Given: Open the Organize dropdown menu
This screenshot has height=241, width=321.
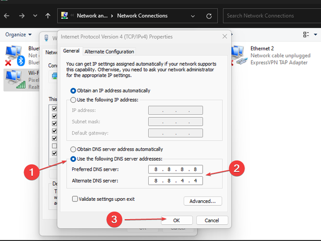Looking at the screenshot, I should tap(18, 34).
